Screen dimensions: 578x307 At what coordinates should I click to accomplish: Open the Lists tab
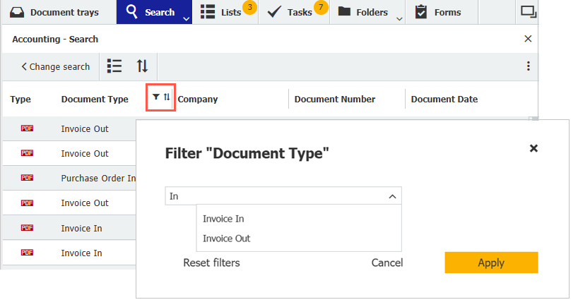tap(223, 12)
